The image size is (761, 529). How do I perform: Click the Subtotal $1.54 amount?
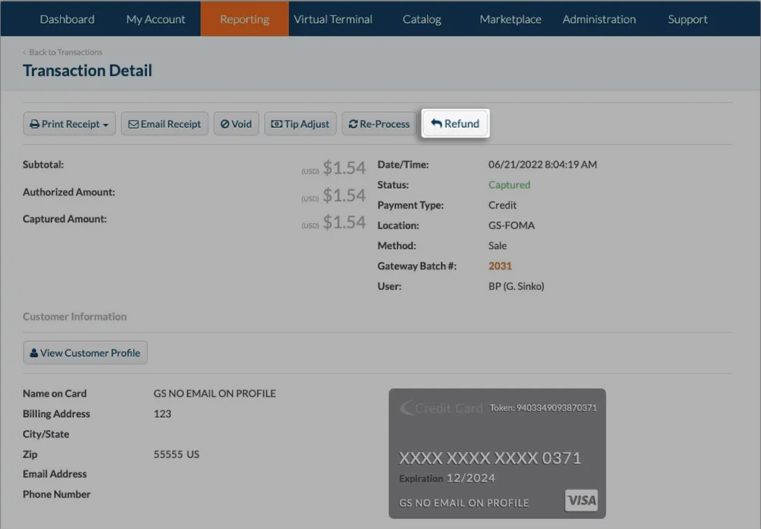click(x=344, y=168)
